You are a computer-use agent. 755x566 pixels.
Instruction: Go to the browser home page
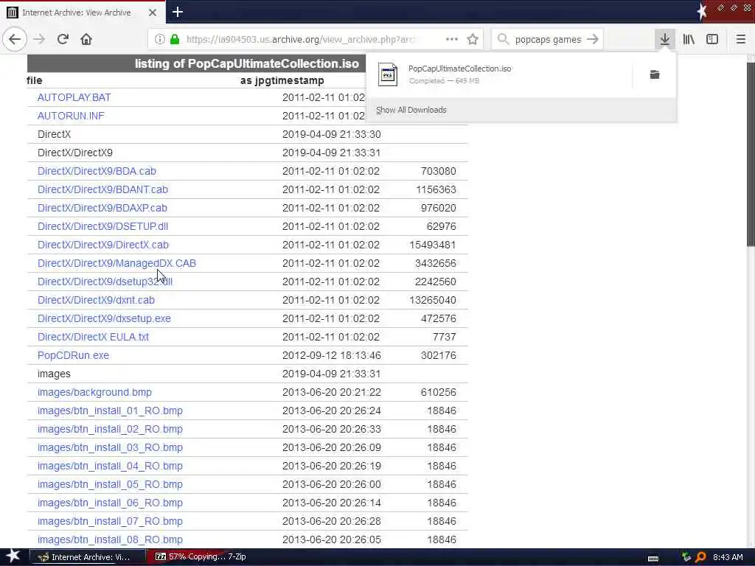86,39
